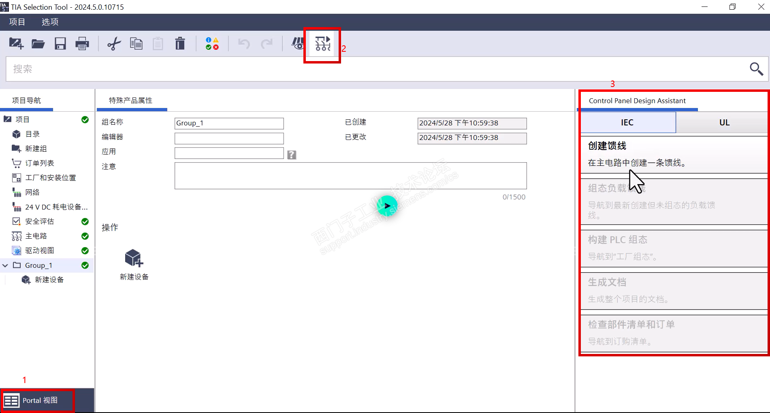Click the 组名称 field containing Group_1
The height and width of the screenshot is (413, 770).
[229, 123]
